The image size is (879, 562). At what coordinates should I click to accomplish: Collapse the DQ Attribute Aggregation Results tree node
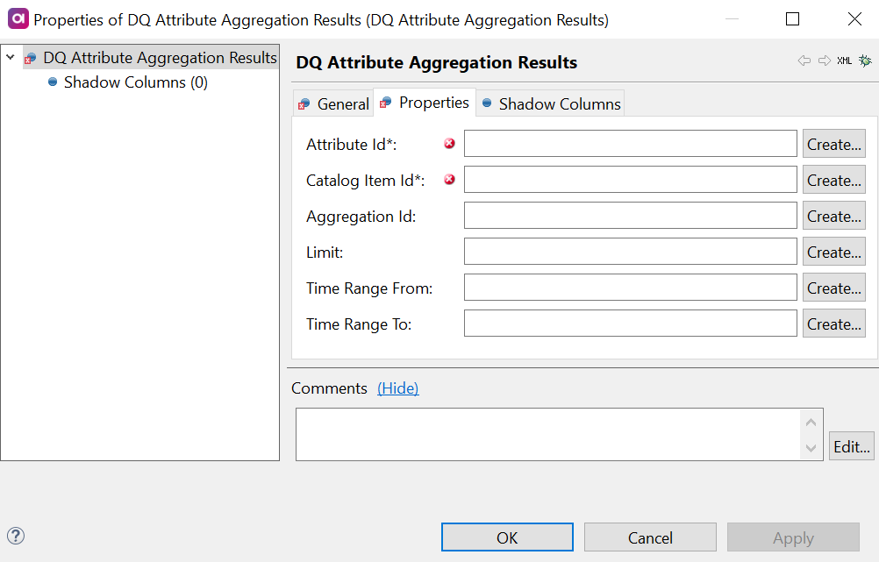[x=11, y=58]
